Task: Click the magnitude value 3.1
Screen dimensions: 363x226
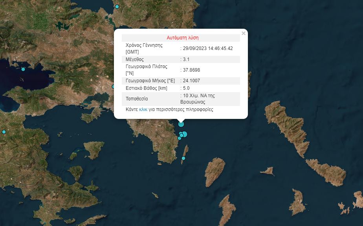Action: point(186,59)
